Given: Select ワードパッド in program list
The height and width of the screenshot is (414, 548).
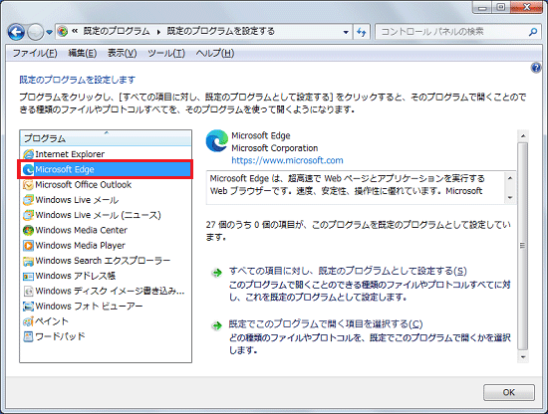Looking at the screenshot, I should [106, 336].
